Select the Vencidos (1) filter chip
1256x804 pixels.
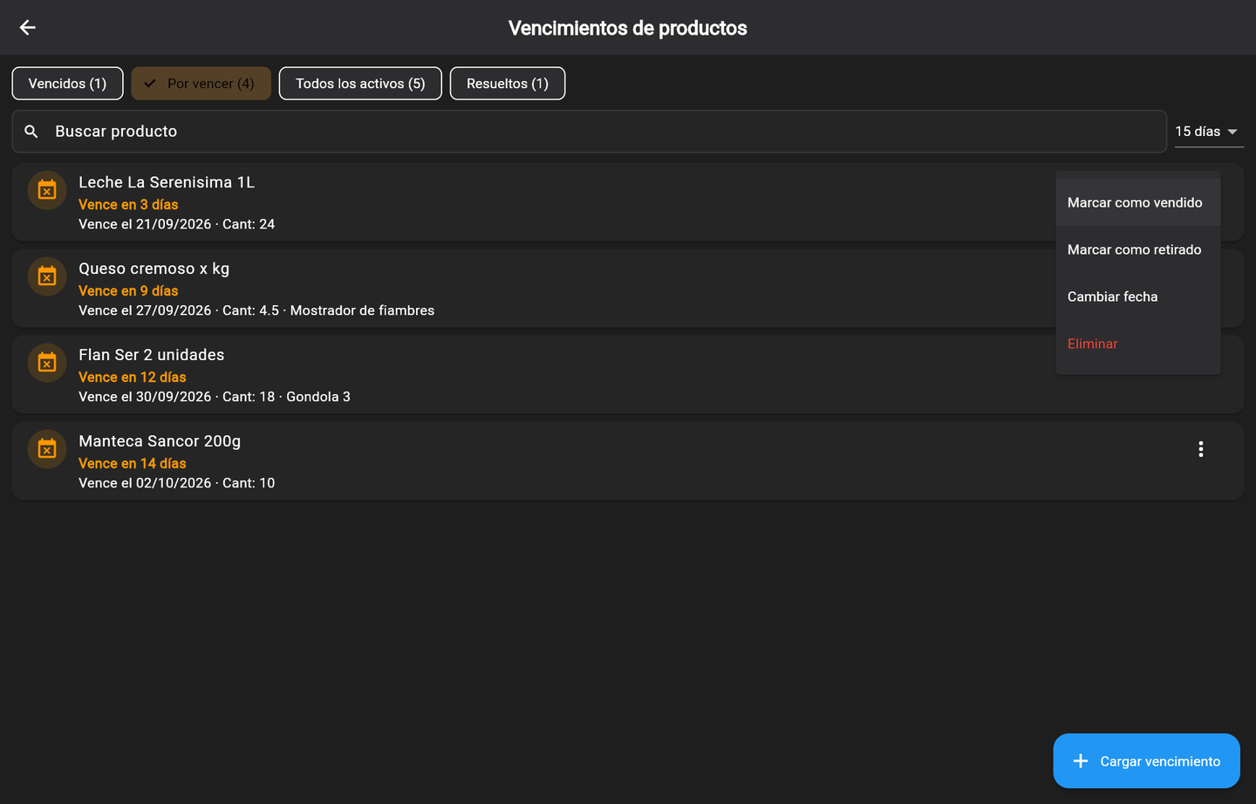67,84
